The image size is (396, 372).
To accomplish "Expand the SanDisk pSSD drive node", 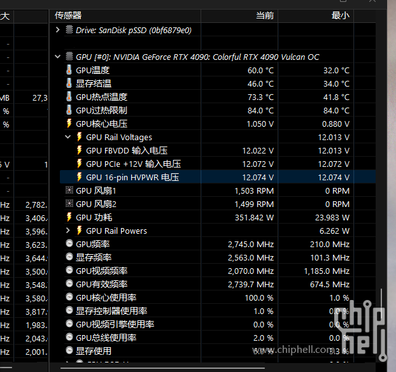I will pyautogui.click(x=57, y=30).
